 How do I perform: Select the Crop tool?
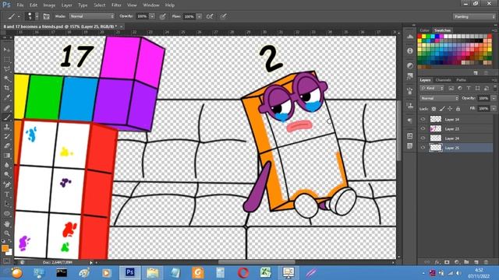[7, 88]
